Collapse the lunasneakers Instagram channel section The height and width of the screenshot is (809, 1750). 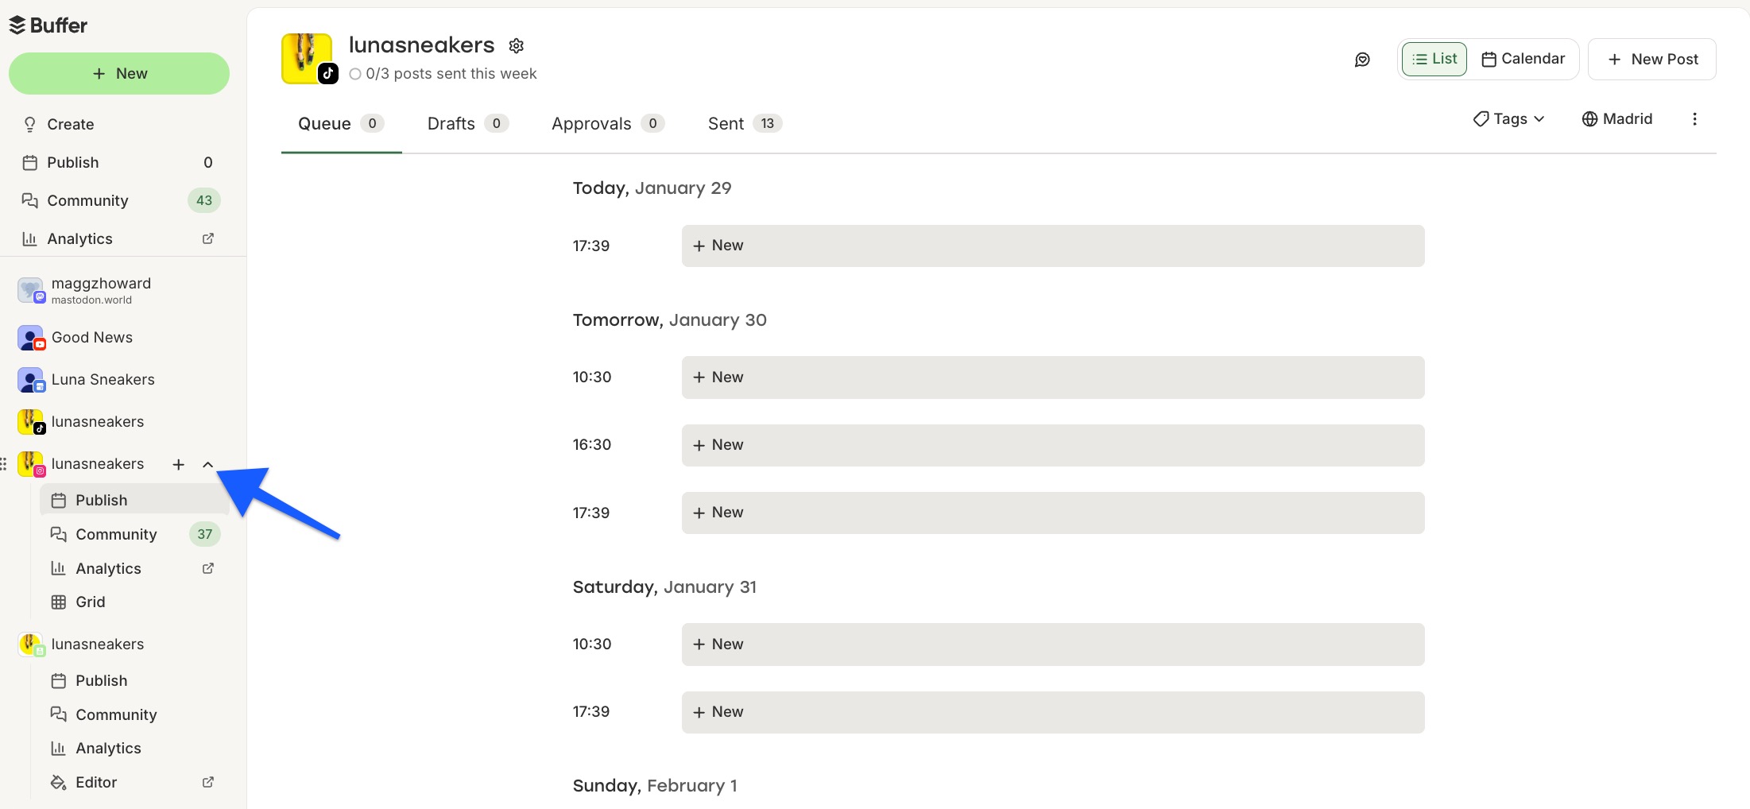(207, 464)
